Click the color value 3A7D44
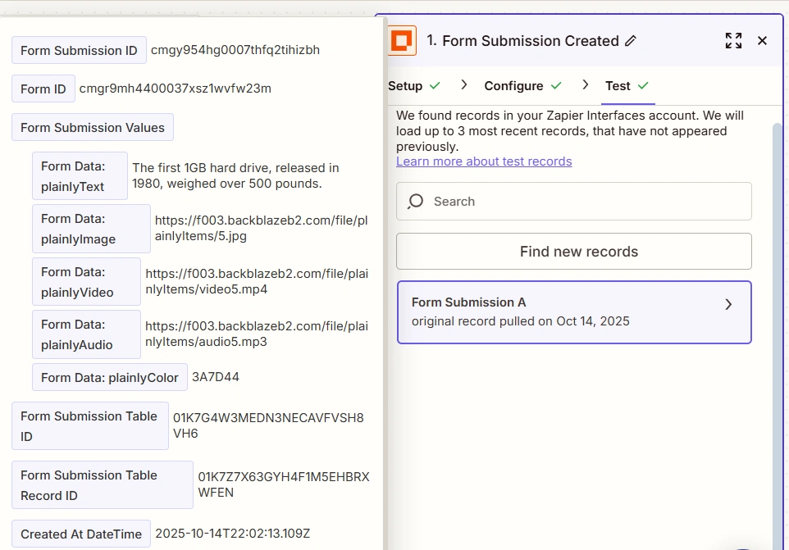The height and width of the screenshot is (550, 789). click(216, 377)
